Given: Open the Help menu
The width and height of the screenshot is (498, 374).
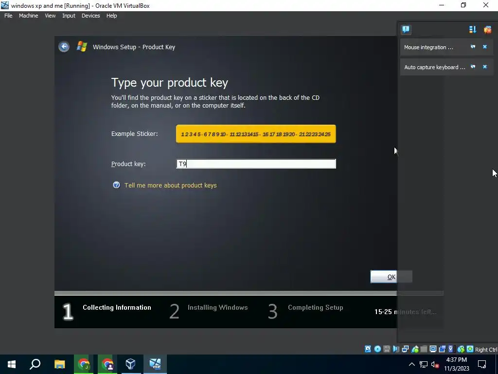Looking at the screenshot, I should [111, 16].
